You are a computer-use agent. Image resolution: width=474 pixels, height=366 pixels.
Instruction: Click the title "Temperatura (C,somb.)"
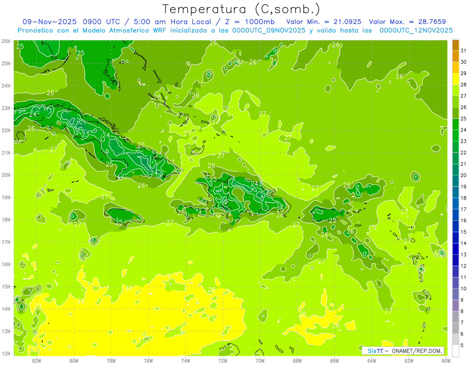coord(241,9)
